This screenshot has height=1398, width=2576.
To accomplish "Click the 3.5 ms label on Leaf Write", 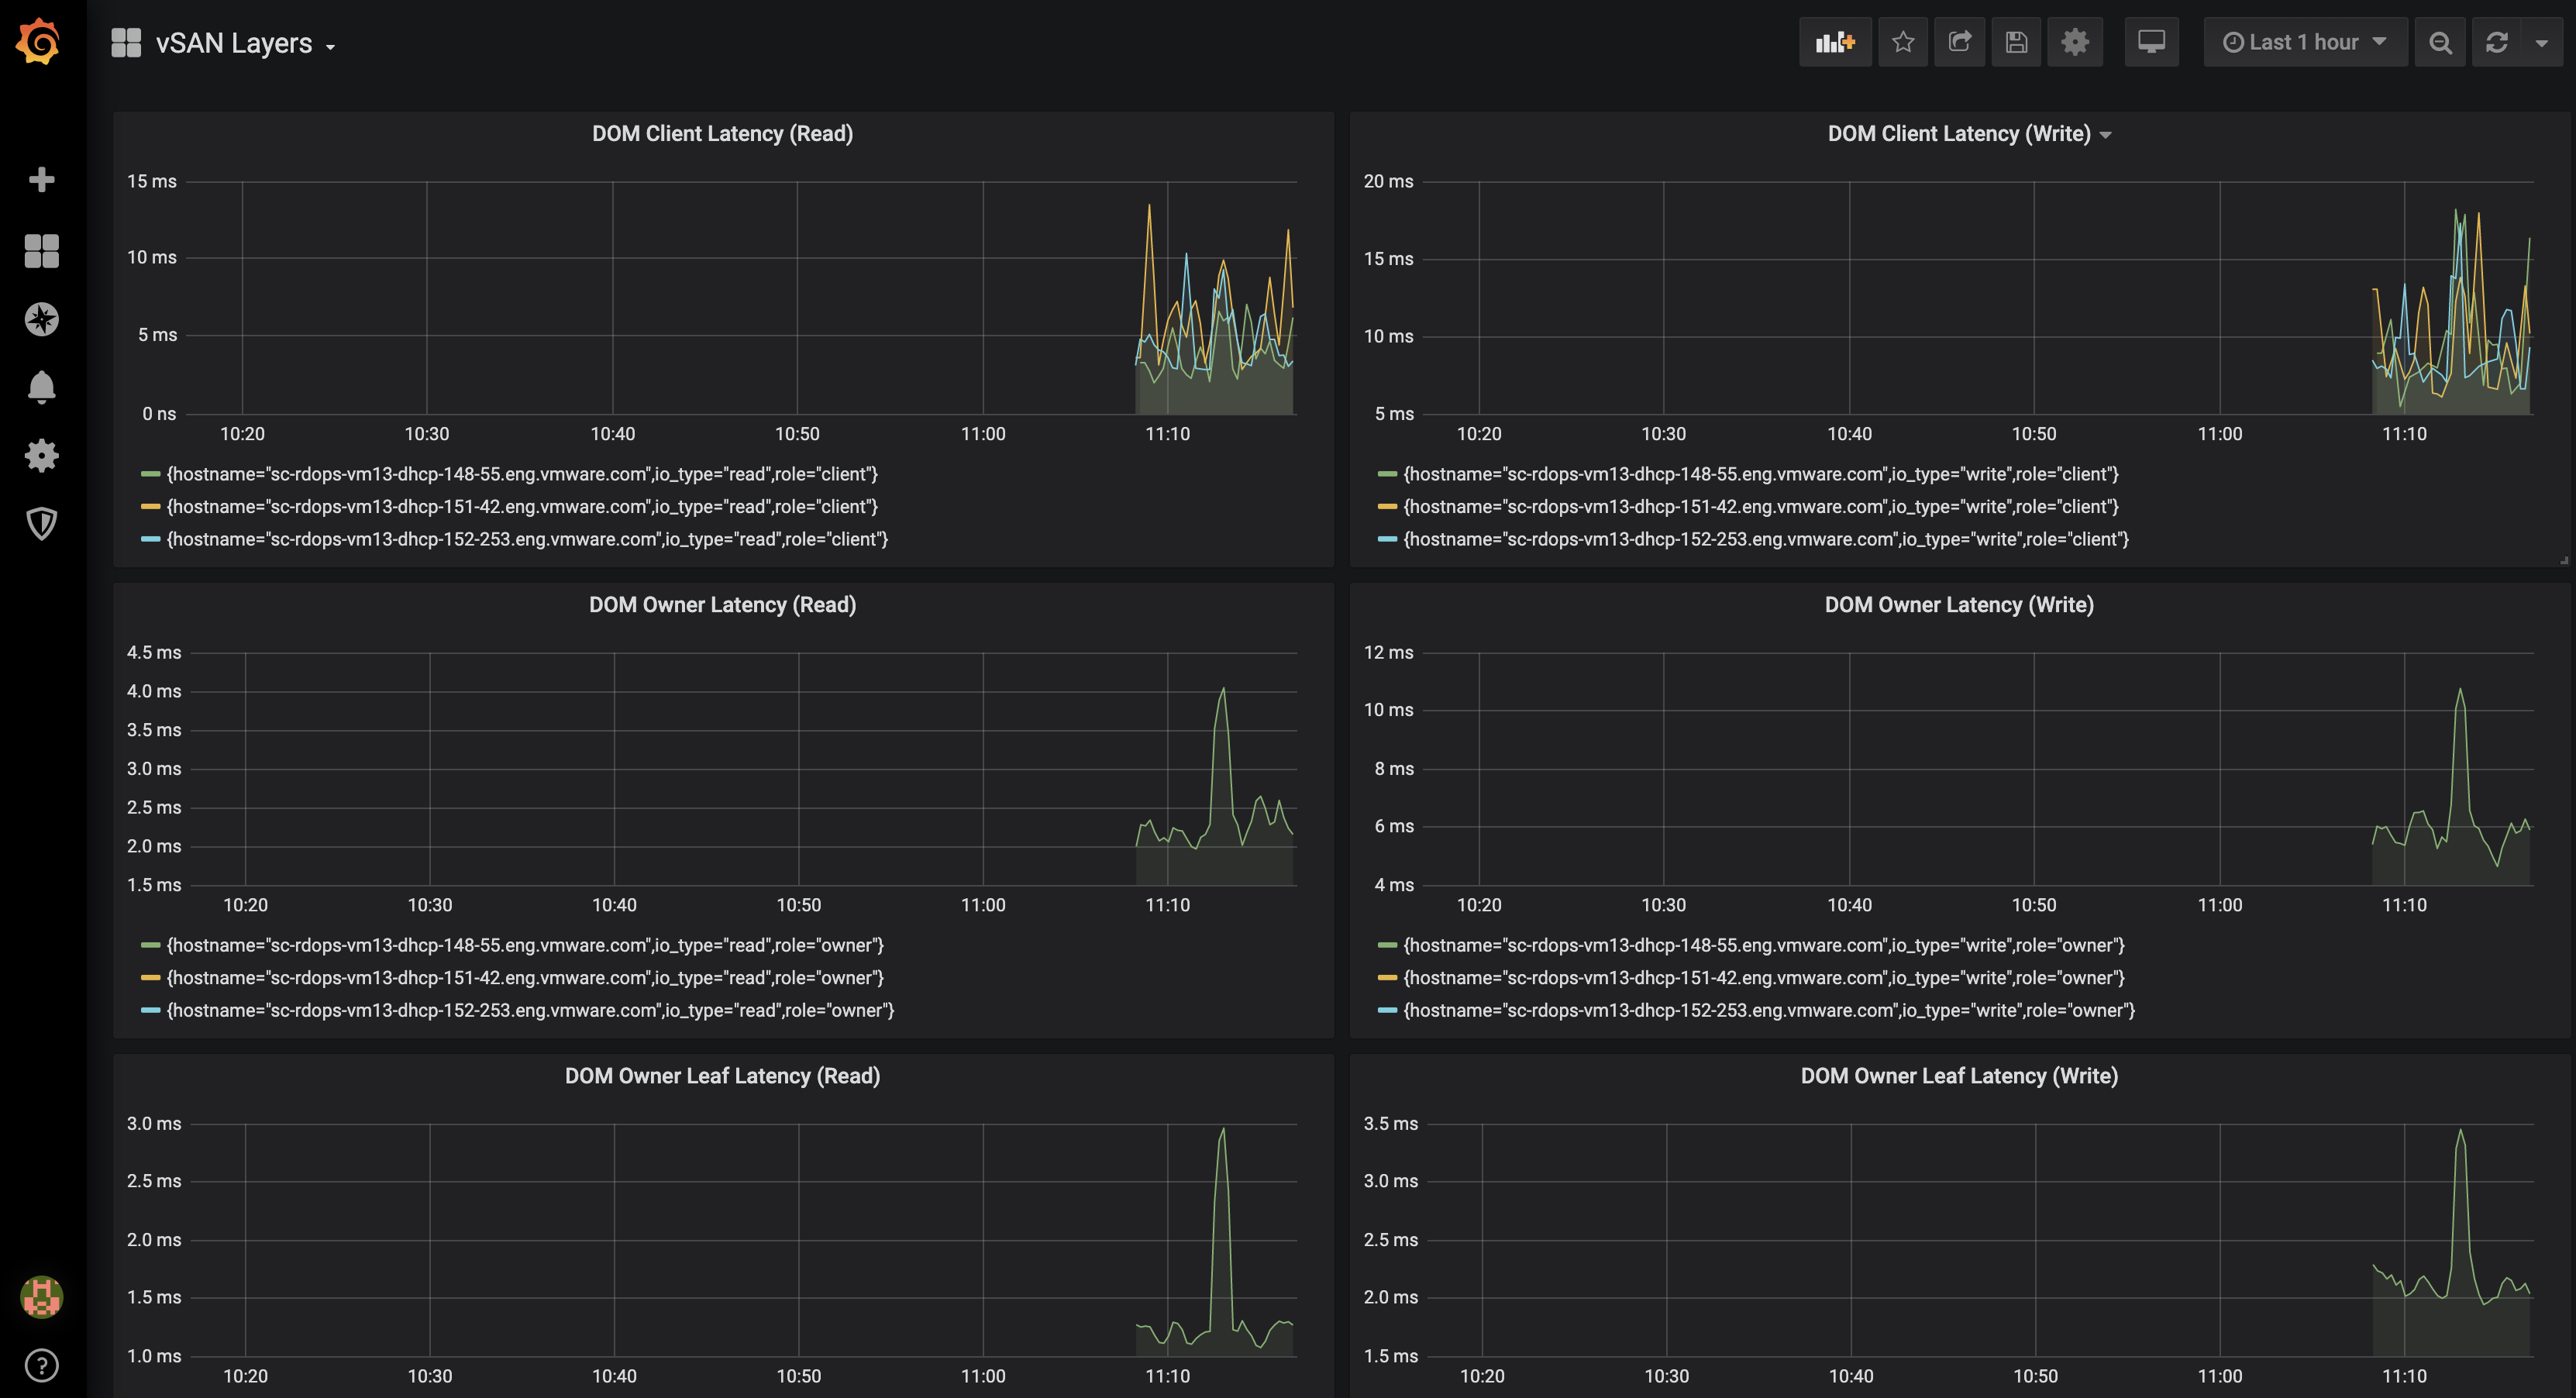I will (x=1390, y=1123).
